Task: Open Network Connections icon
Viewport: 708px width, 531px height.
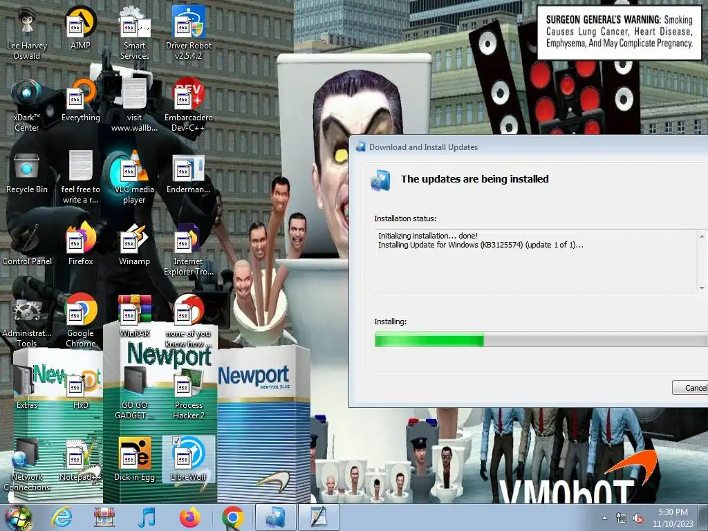Action: pyautogui.click(x=27, y=465)
